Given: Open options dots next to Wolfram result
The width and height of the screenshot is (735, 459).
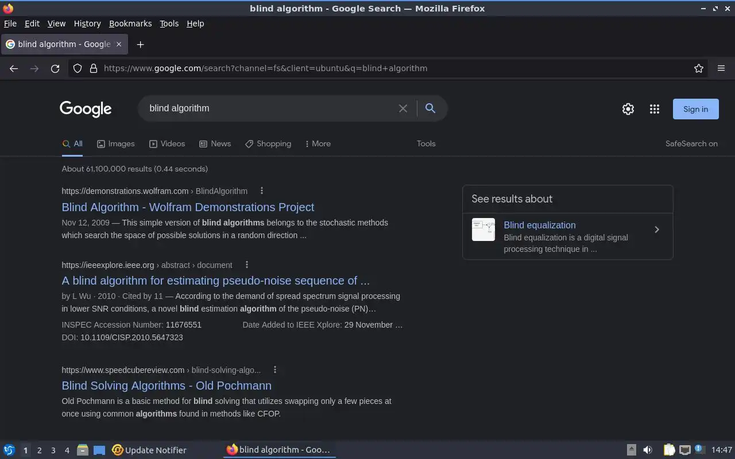Looking at the screenshot, I should tap(262, 191).
